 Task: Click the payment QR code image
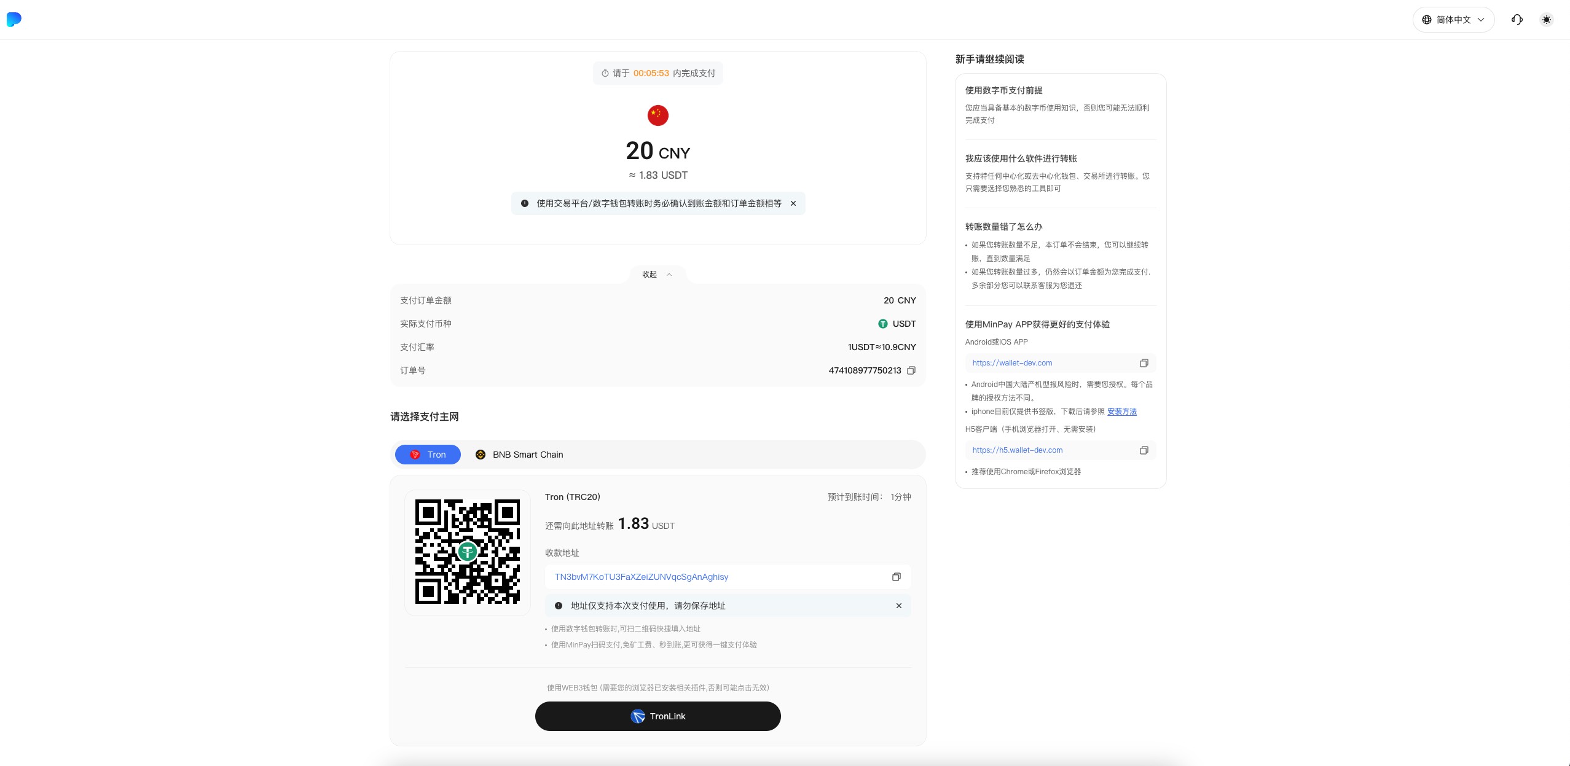tap(467, 552)
